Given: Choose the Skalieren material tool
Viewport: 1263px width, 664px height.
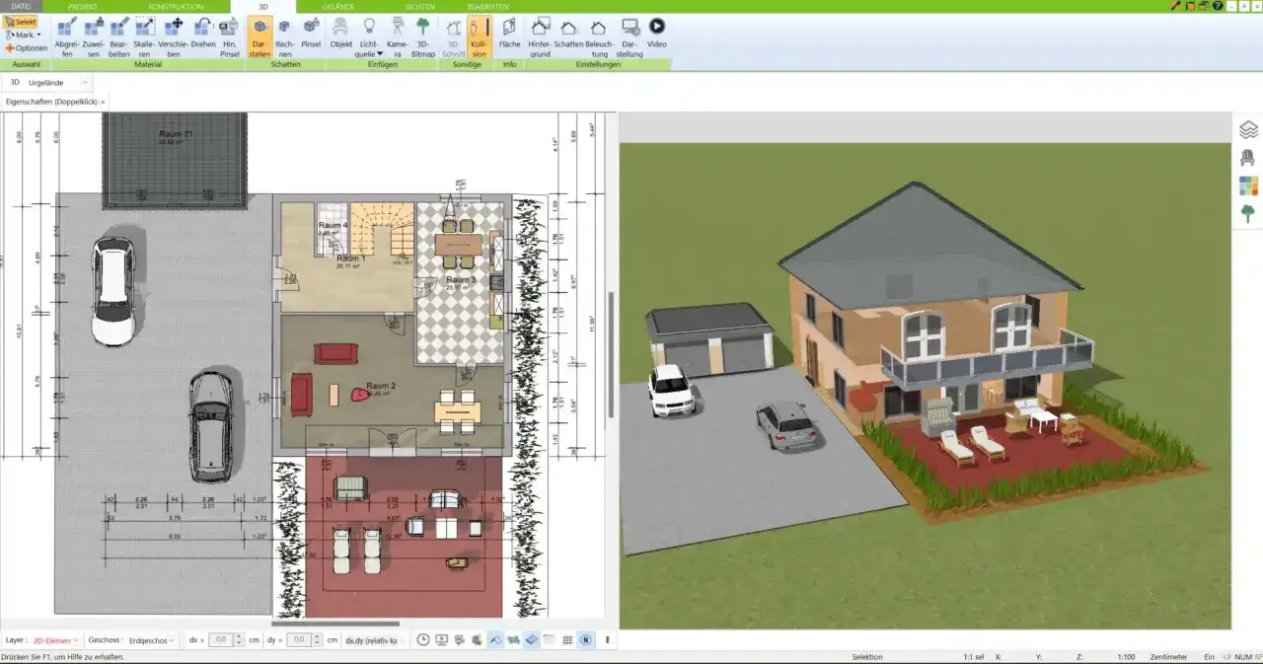Looking at the screenshot, I should (x=145, y=37).
